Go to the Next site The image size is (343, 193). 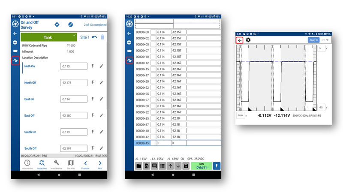100,165
